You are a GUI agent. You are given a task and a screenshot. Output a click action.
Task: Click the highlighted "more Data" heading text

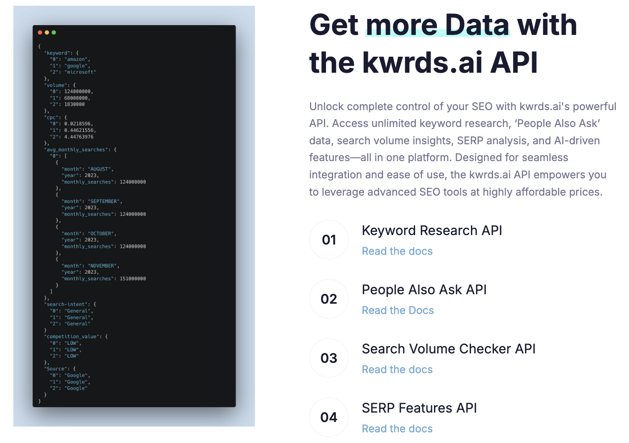(x=438, y=25)
